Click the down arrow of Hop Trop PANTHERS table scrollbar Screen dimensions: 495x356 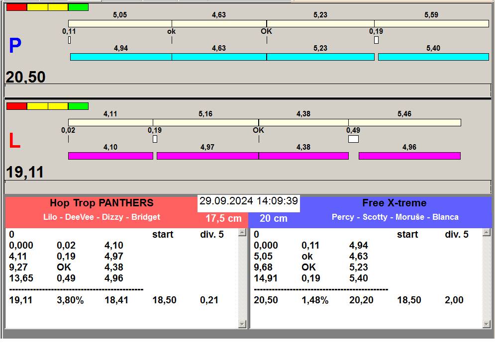click(242, 324)
